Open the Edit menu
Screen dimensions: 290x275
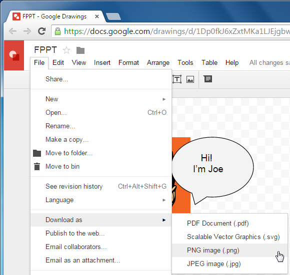[x=58, y=63]
